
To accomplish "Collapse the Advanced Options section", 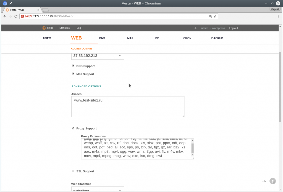I will [86, 86].
